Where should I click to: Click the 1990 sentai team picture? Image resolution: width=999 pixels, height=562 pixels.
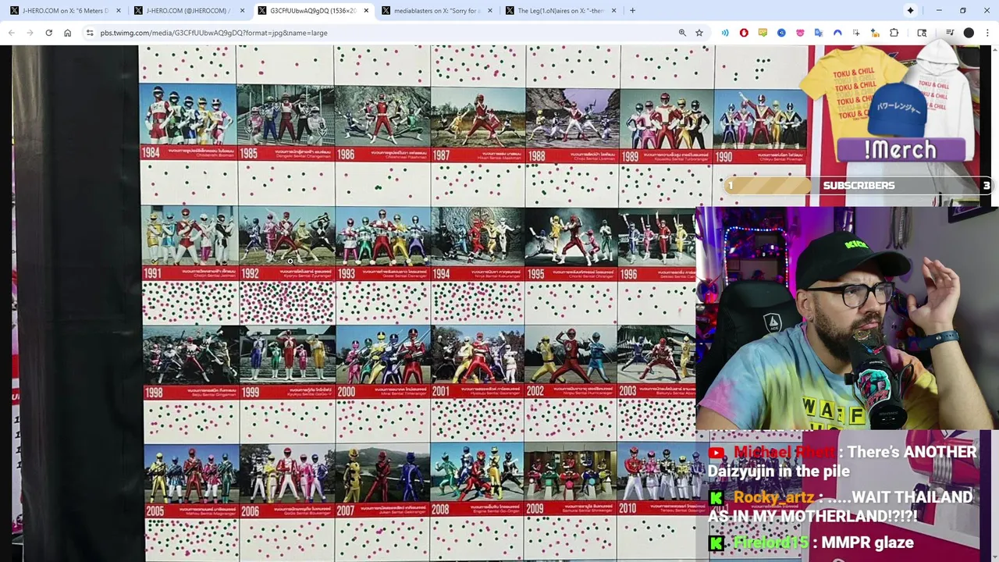coord(761,119)
